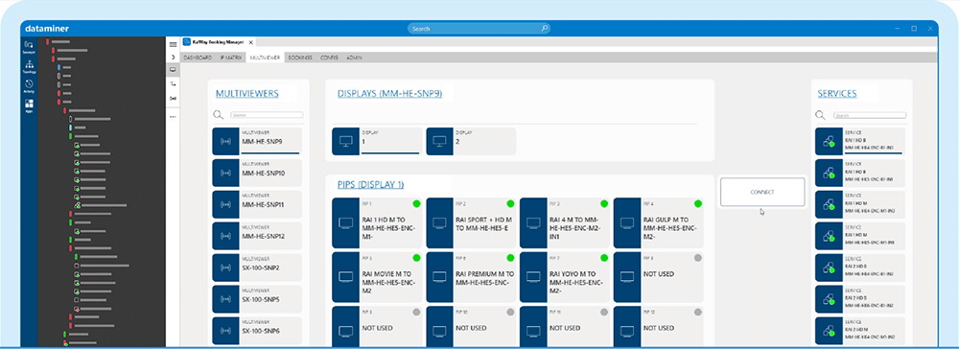Open the Surveyor module in the sidebar
This screenshot has height=349, width=959.
[29, 47]
